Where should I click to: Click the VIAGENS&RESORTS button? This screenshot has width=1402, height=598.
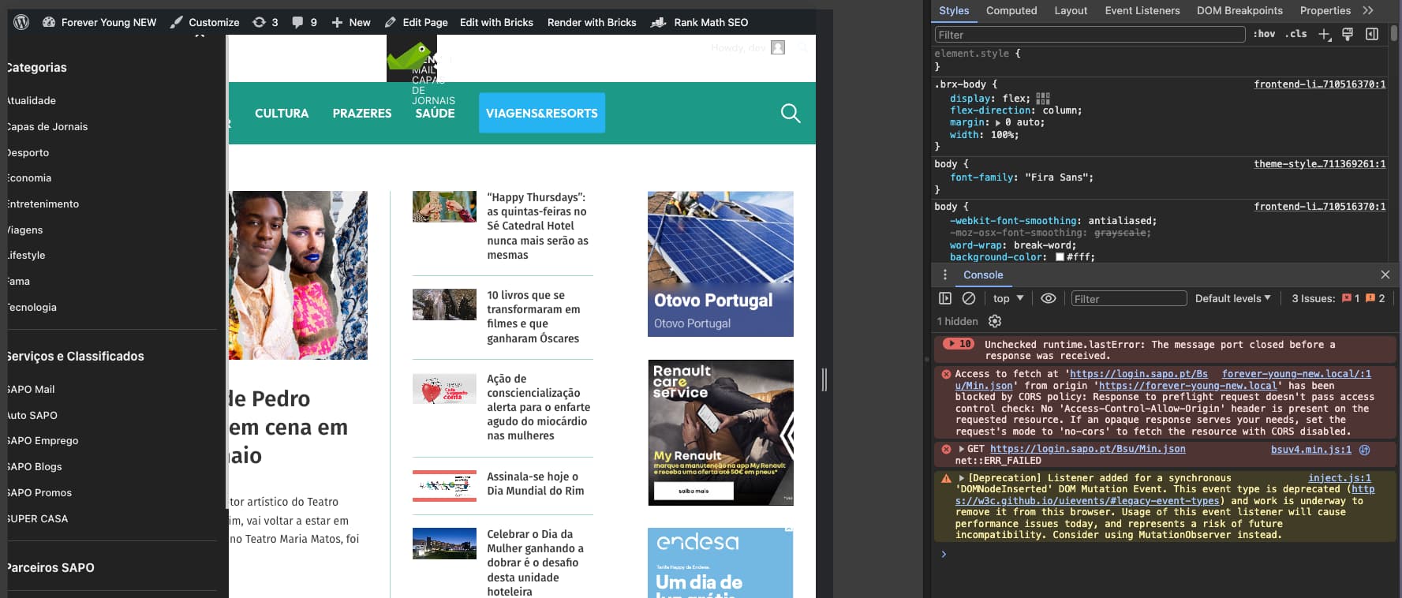pyautogui.click(x=542, y=113)
